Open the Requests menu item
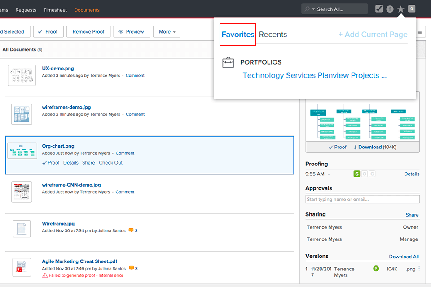This screenshot has height=287, width=431. (x=26, y=10)
